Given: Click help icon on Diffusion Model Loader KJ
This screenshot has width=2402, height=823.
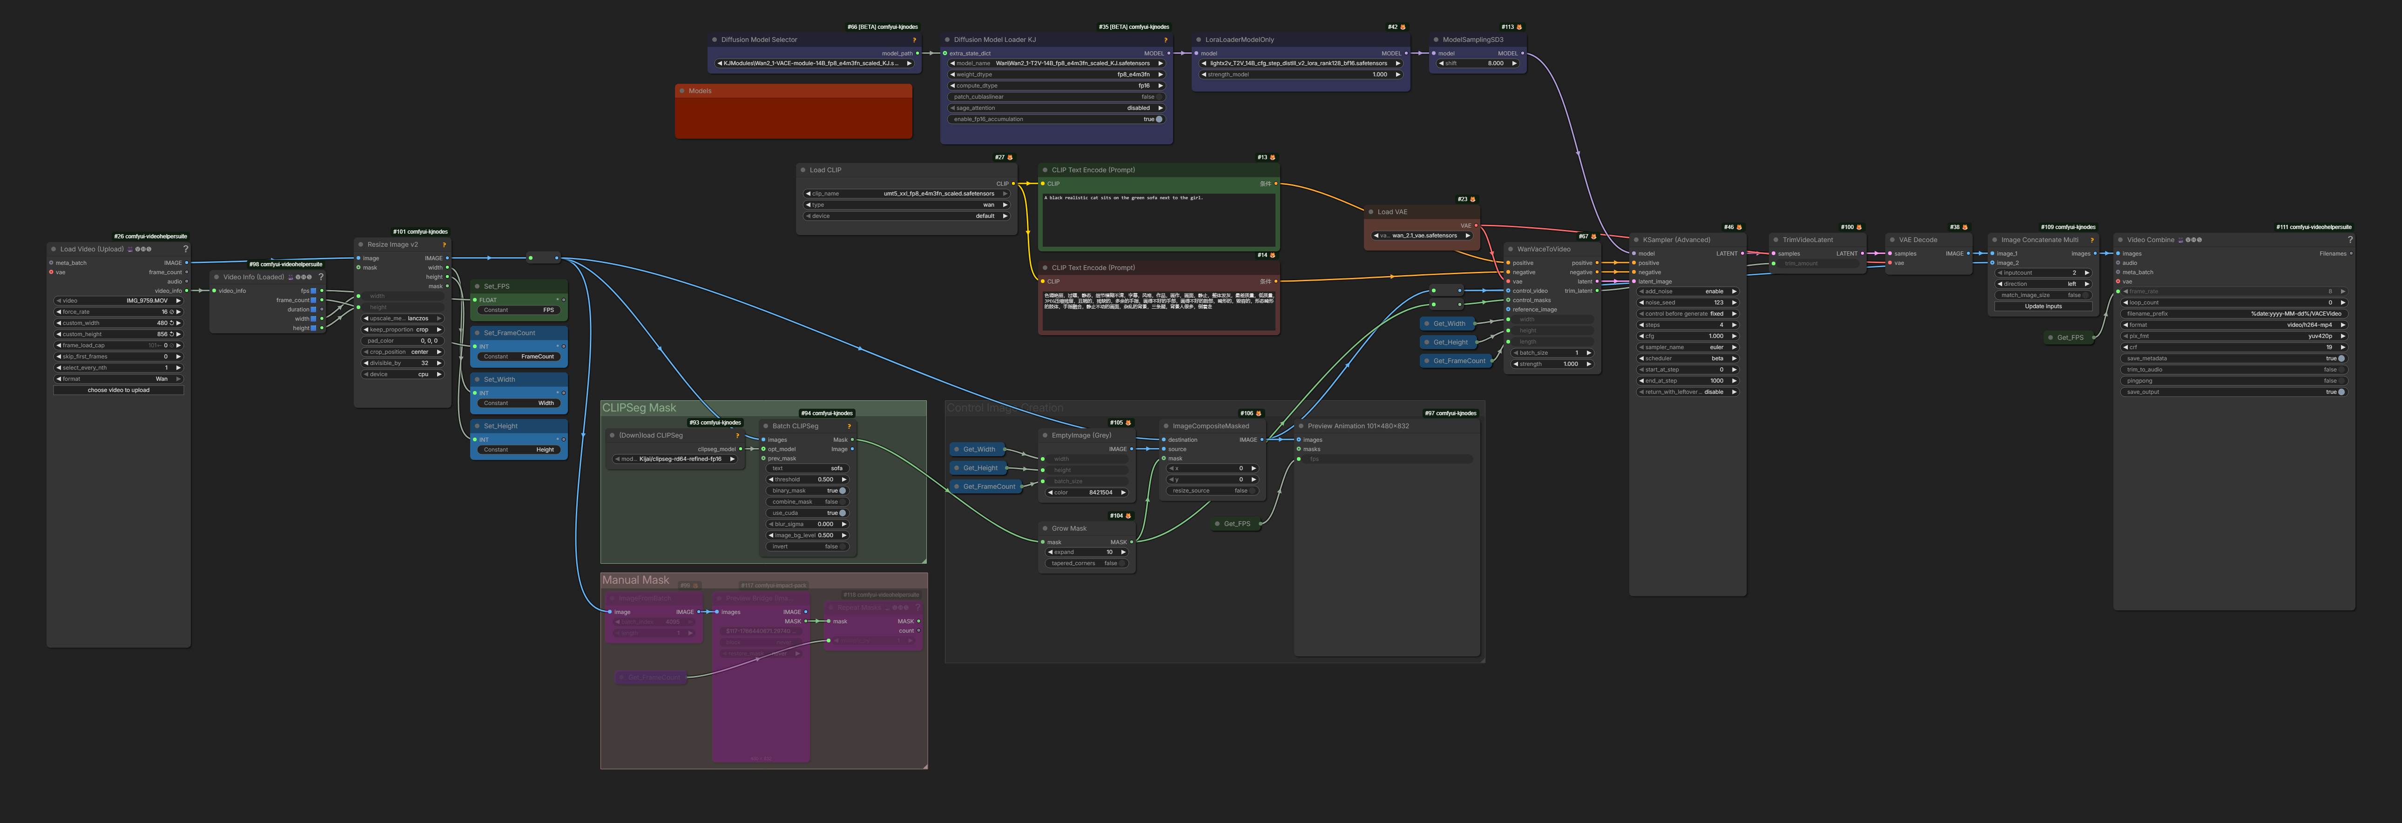Looking at the screenshot, I should (x=1165, y=40).
